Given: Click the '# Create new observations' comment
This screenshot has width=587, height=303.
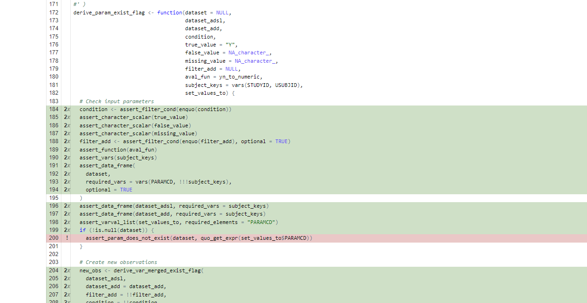Looking at the screenshot, I should [x=118, y=263].
